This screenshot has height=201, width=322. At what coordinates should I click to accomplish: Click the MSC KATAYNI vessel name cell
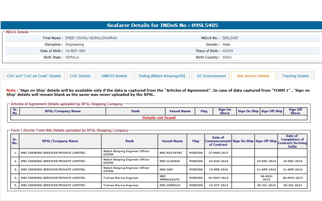coord(171,153)
